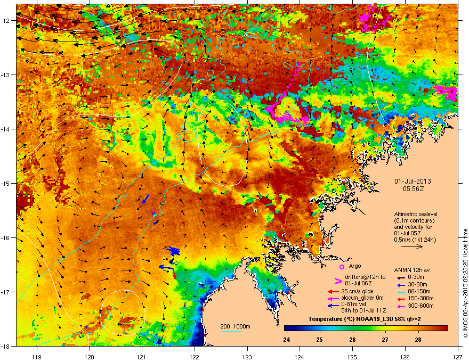
Task: Click longitude axis label 125
Action: 352,357
